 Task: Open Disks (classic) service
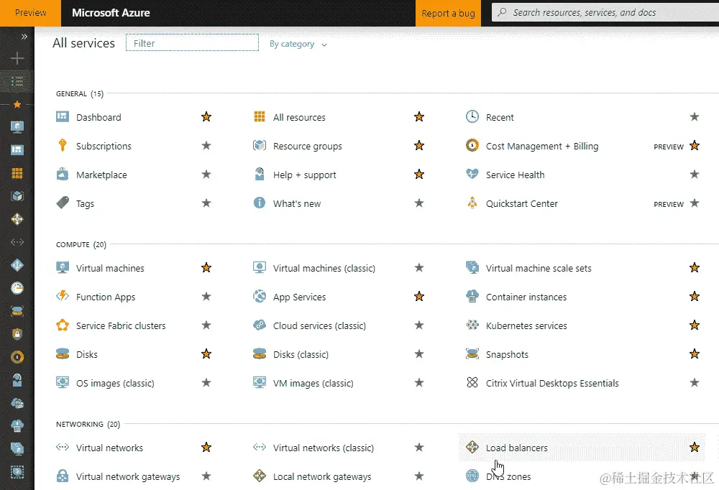pyautogui.click(x=301, y=354)
